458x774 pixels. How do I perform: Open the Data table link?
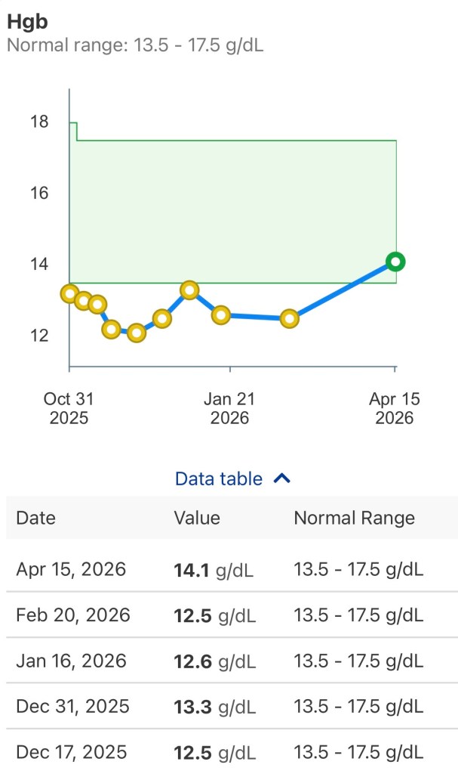point(217,478)
